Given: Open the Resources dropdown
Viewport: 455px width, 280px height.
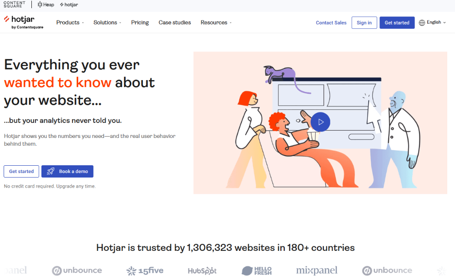Looking at the screenshot, I should (213, 22).
